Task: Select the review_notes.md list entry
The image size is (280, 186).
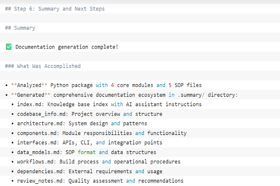Action: tap(40, 181)
